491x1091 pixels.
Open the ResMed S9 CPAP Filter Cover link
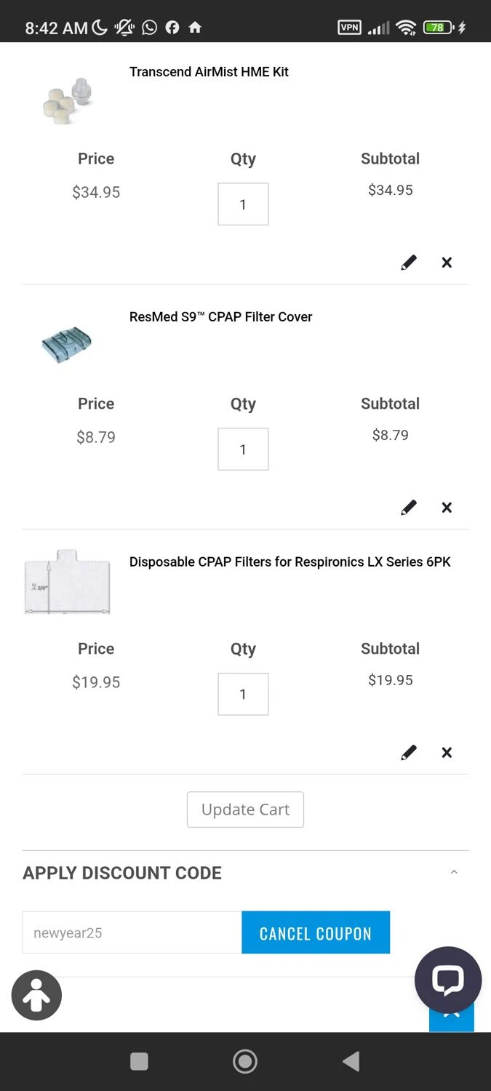pyautogui.click(x=220, y=317)
